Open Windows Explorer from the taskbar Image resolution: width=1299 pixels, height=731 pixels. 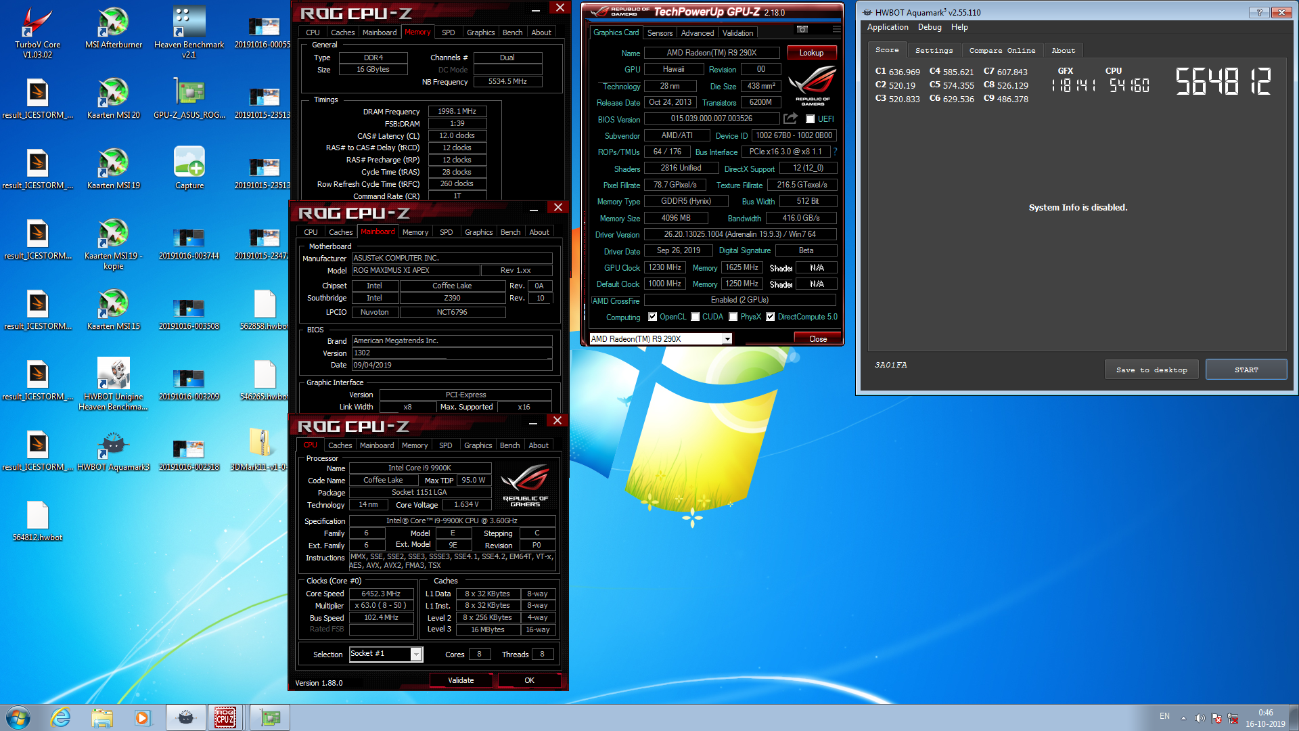tap(102, 717)
